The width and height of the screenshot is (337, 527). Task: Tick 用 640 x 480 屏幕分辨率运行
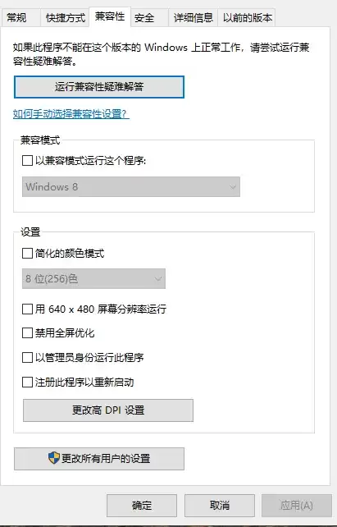tap(27, 309)
